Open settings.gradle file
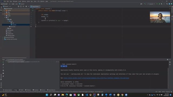This screenshot has height=97, width=173. (x=10, y=36)
